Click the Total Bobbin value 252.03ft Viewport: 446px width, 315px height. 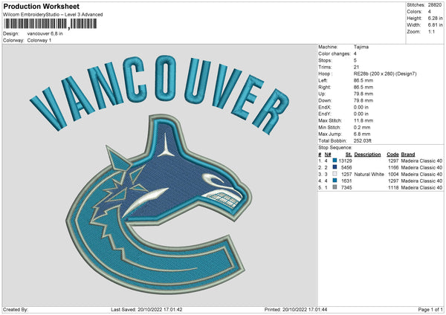point(363,140)
